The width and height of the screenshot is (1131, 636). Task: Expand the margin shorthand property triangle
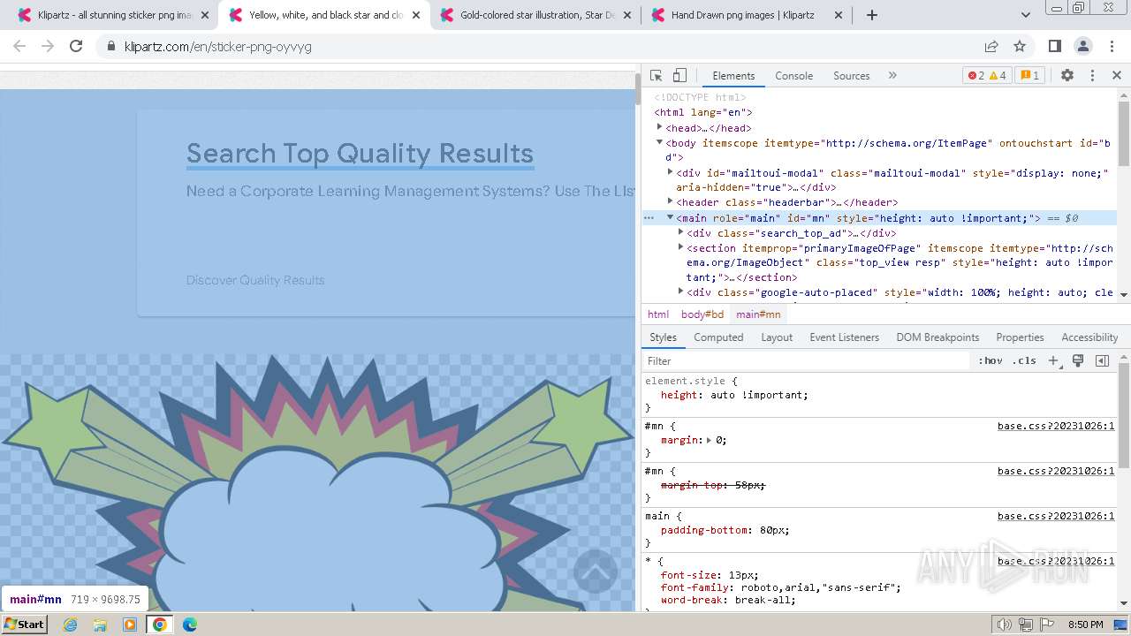coord(709,440)
